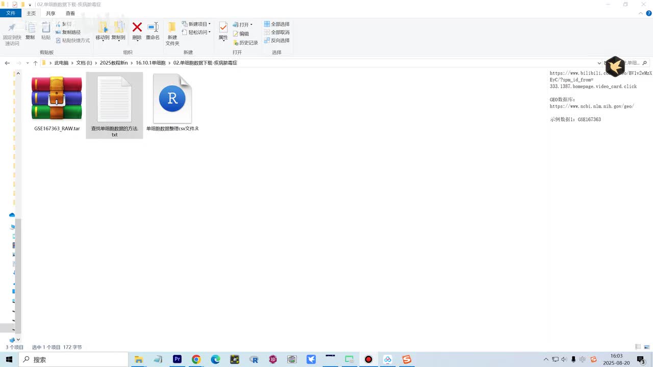Click 全部选择 to select all files
Viewport: 653px width, 367px height.
(277, 24)
